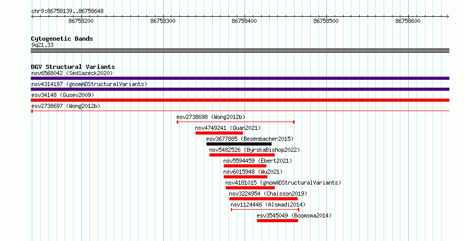Click the ruler's right arrow end
464x241 pixels.
448,17
